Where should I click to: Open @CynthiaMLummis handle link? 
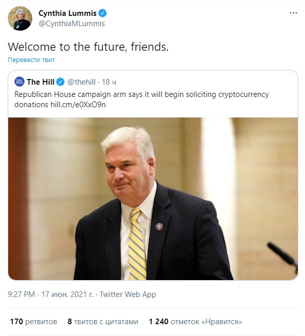(72, 24)
